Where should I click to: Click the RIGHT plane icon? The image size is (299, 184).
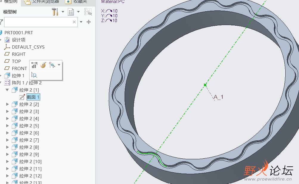(7, 54)
